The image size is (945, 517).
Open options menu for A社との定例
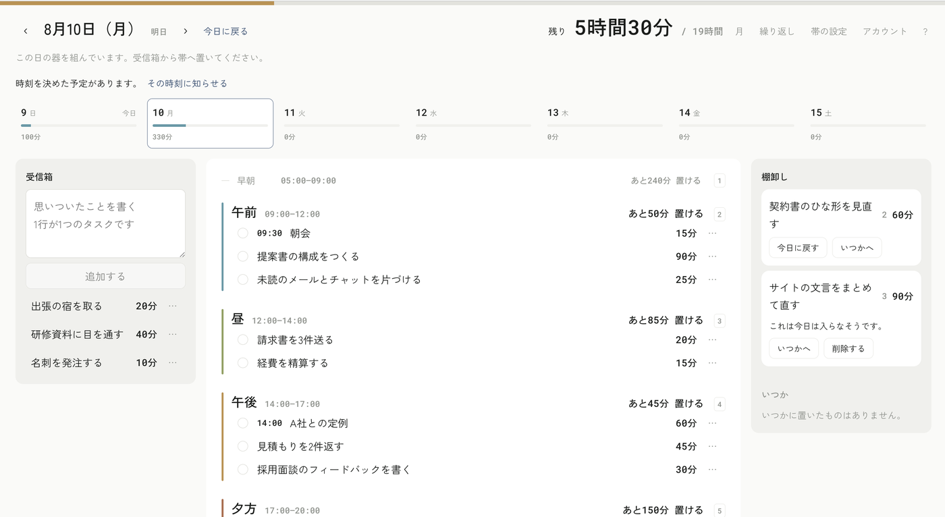pyautogui.click(x=712, y=423)
